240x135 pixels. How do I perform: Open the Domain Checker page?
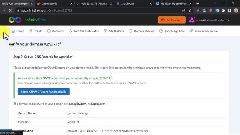142,31
